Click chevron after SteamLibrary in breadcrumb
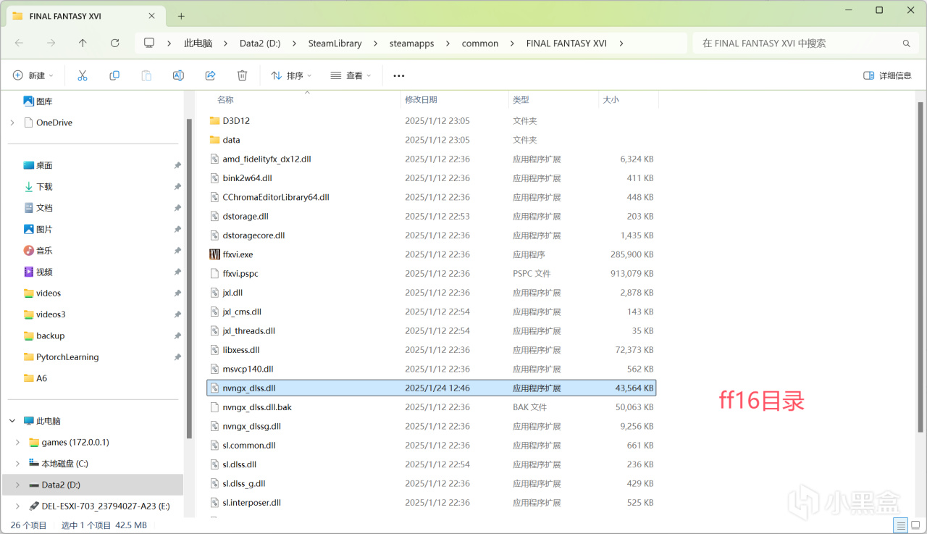This screenshot has width=927, height=534. click(x=375, y=43)
